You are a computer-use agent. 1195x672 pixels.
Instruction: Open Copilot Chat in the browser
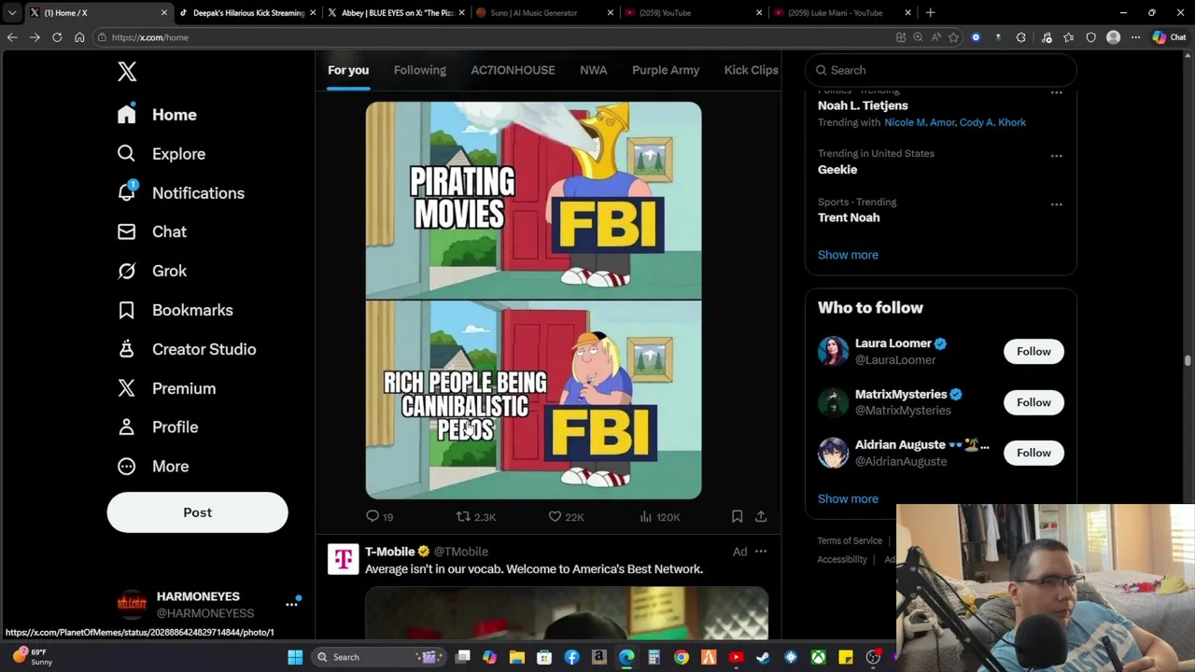[x=1169, y=37]
